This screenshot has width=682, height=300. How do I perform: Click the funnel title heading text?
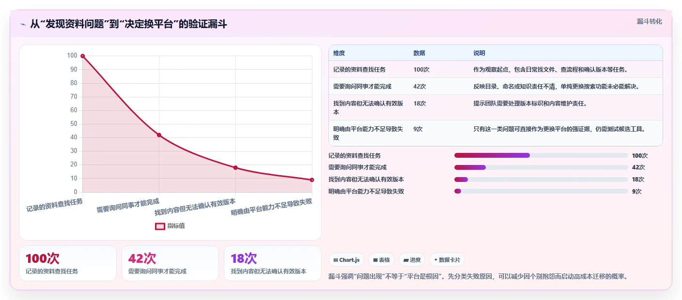[x=128, y=24]
